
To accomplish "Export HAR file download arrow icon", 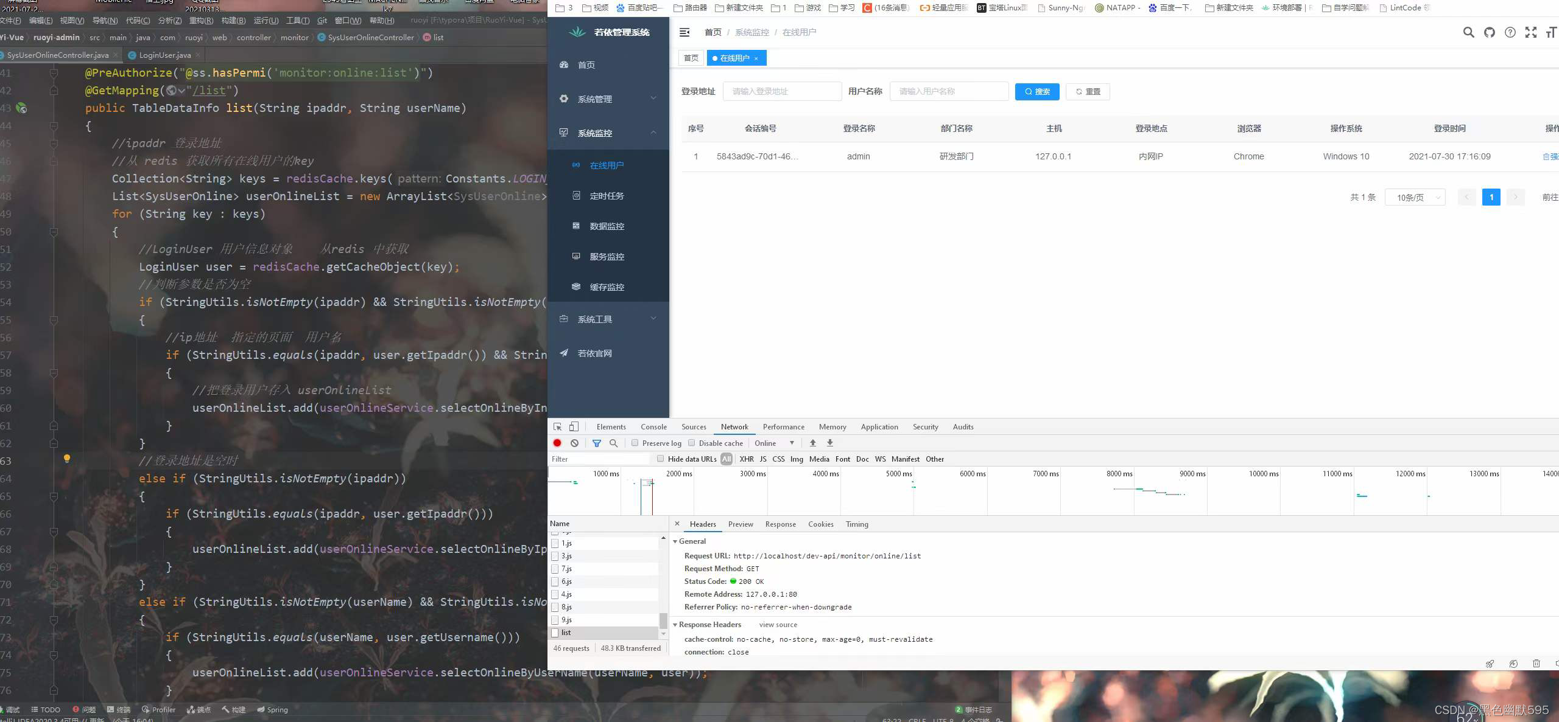I will (829, 443).
